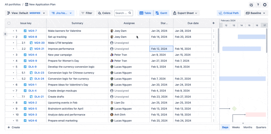Click Peter Tran avatar on M24-4 row
The height and width of the screenshot is (134, 271).
[x=112, y=55]
